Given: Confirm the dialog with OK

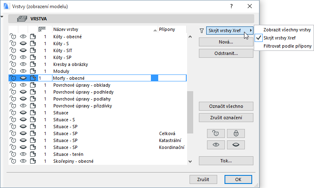Looking at the screenshot, I should (x=238, y=179).
